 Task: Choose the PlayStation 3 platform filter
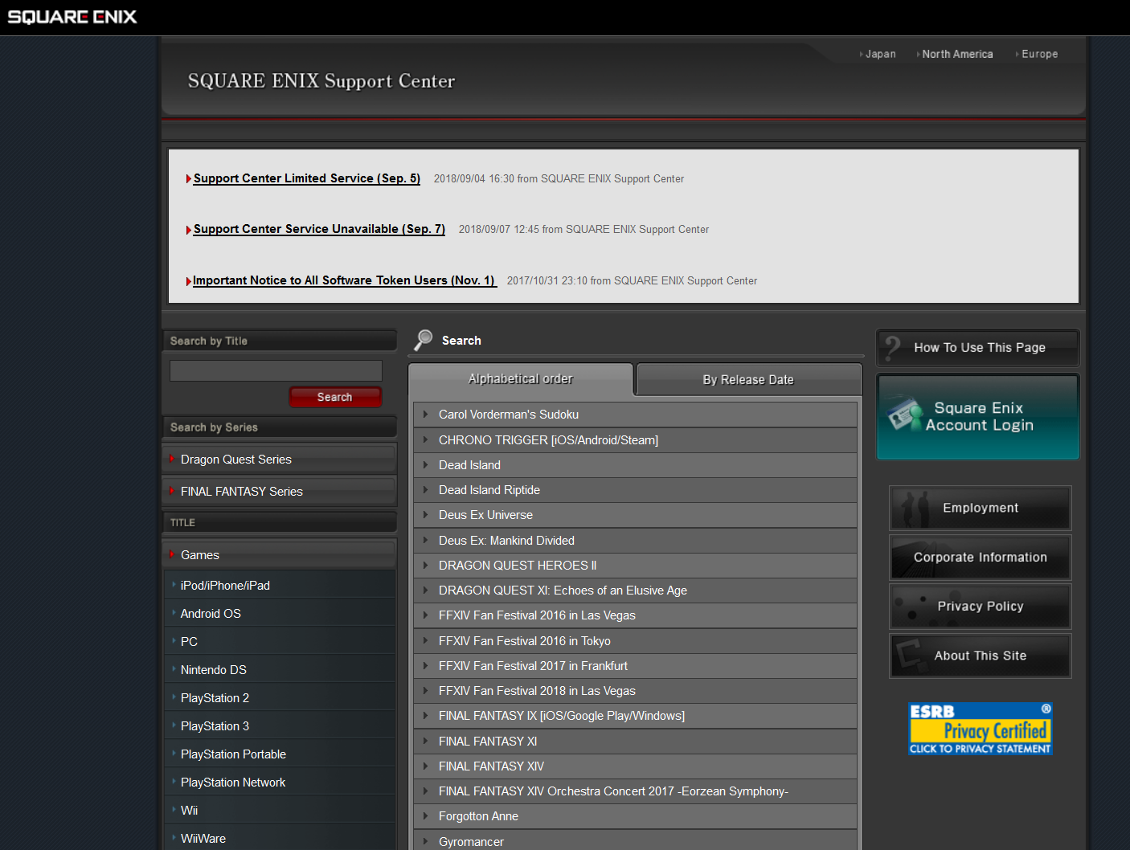tap(215, 726)
